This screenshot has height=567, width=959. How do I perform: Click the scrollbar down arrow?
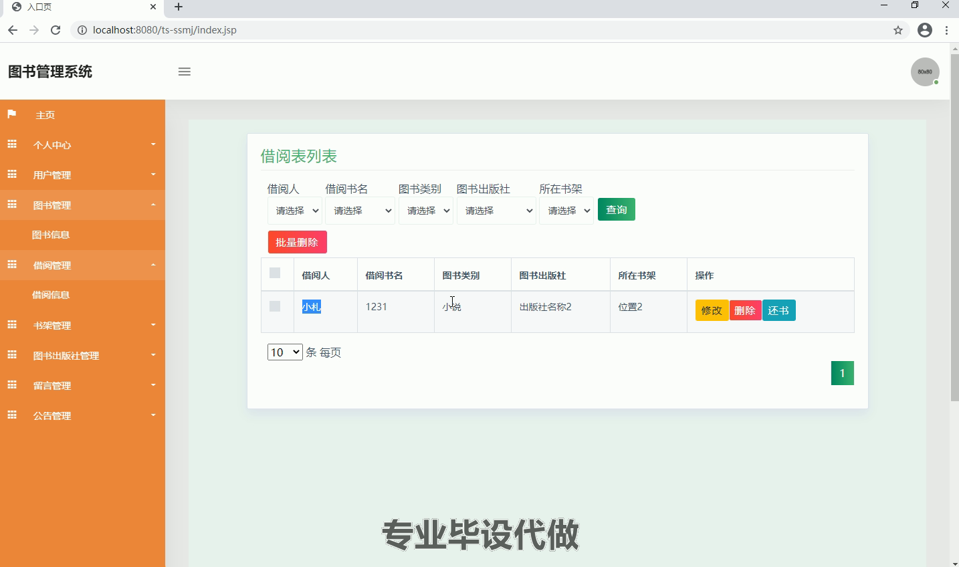click(954, 562)
